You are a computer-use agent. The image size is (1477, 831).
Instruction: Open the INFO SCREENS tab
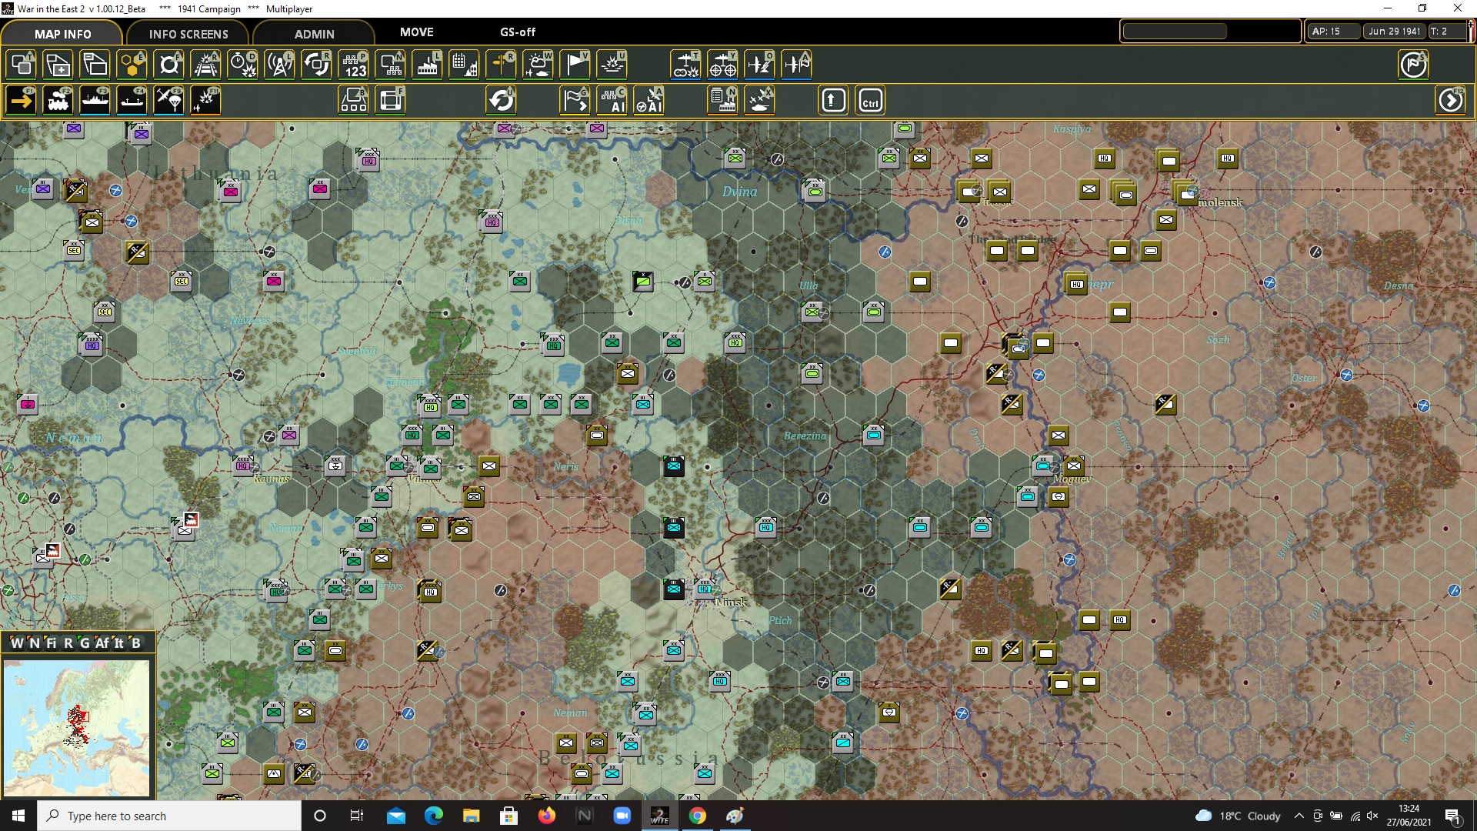188,34
